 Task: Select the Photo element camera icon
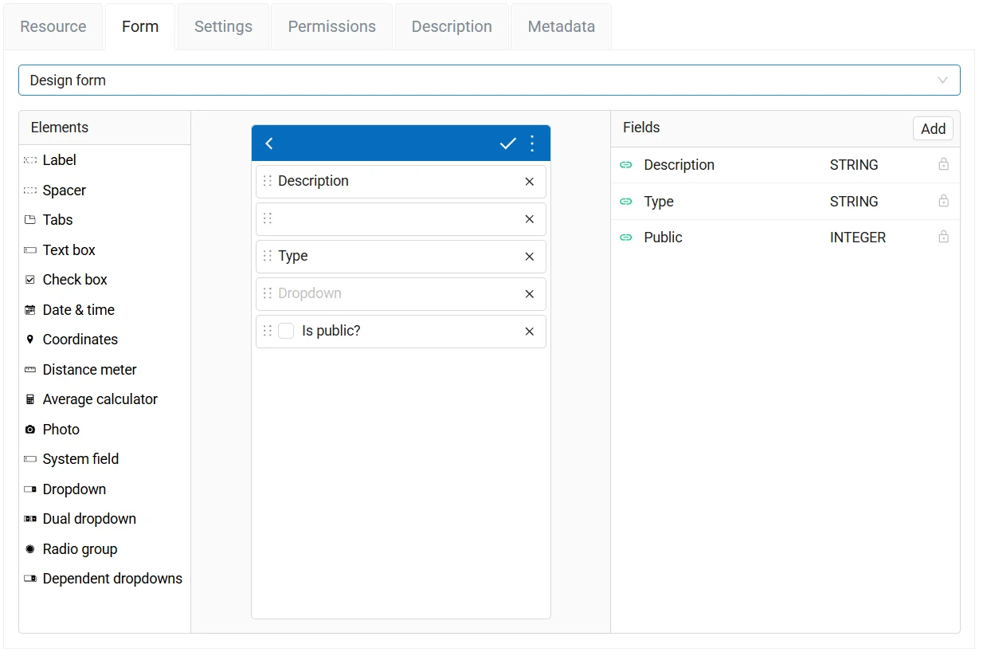pyautogui.click(x=30, y=430)
